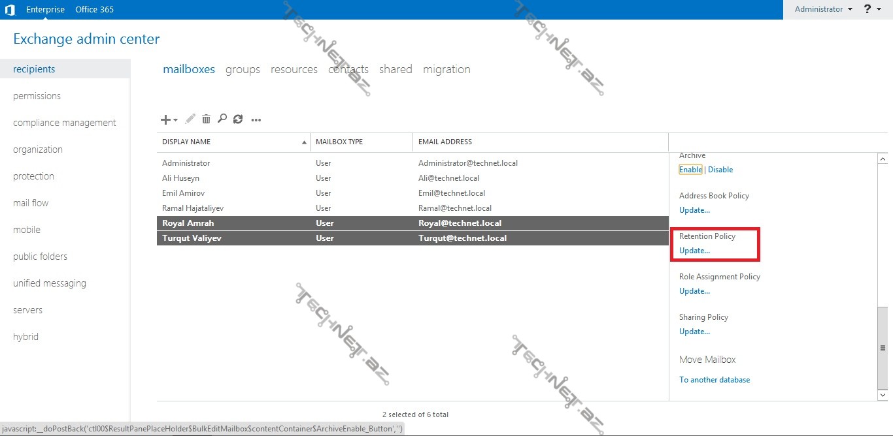Screen dimensions: 893x436
Task: Click the details pane scroll down arrow
Action: pyautogui.click(x=883, y=394)
